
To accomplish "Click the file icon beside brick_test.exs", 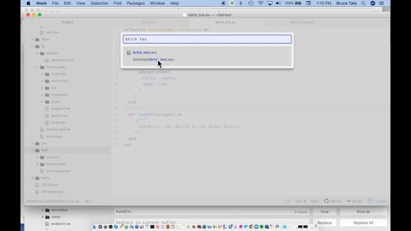I will (128, 53).
